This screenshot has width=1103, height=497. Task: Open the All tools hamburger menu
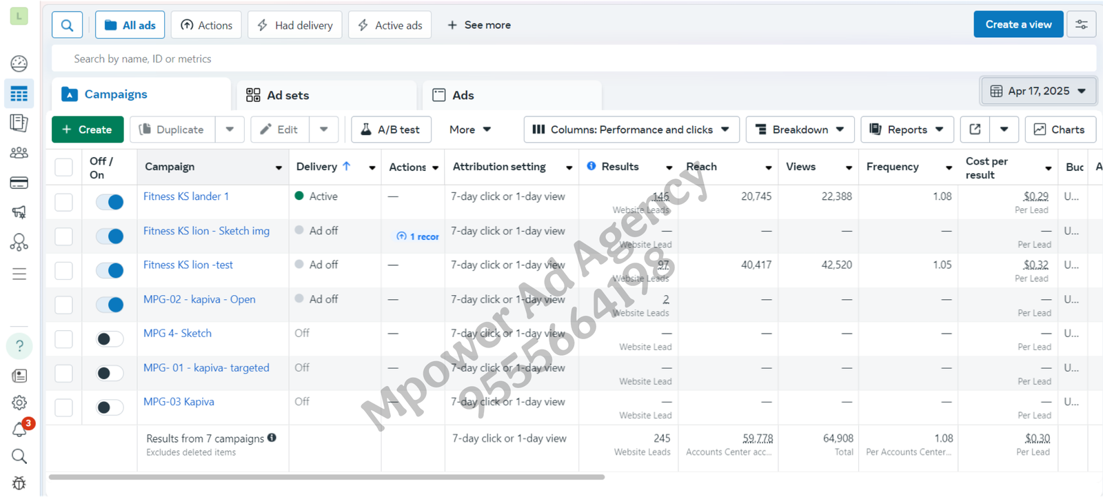click(19, 274)
